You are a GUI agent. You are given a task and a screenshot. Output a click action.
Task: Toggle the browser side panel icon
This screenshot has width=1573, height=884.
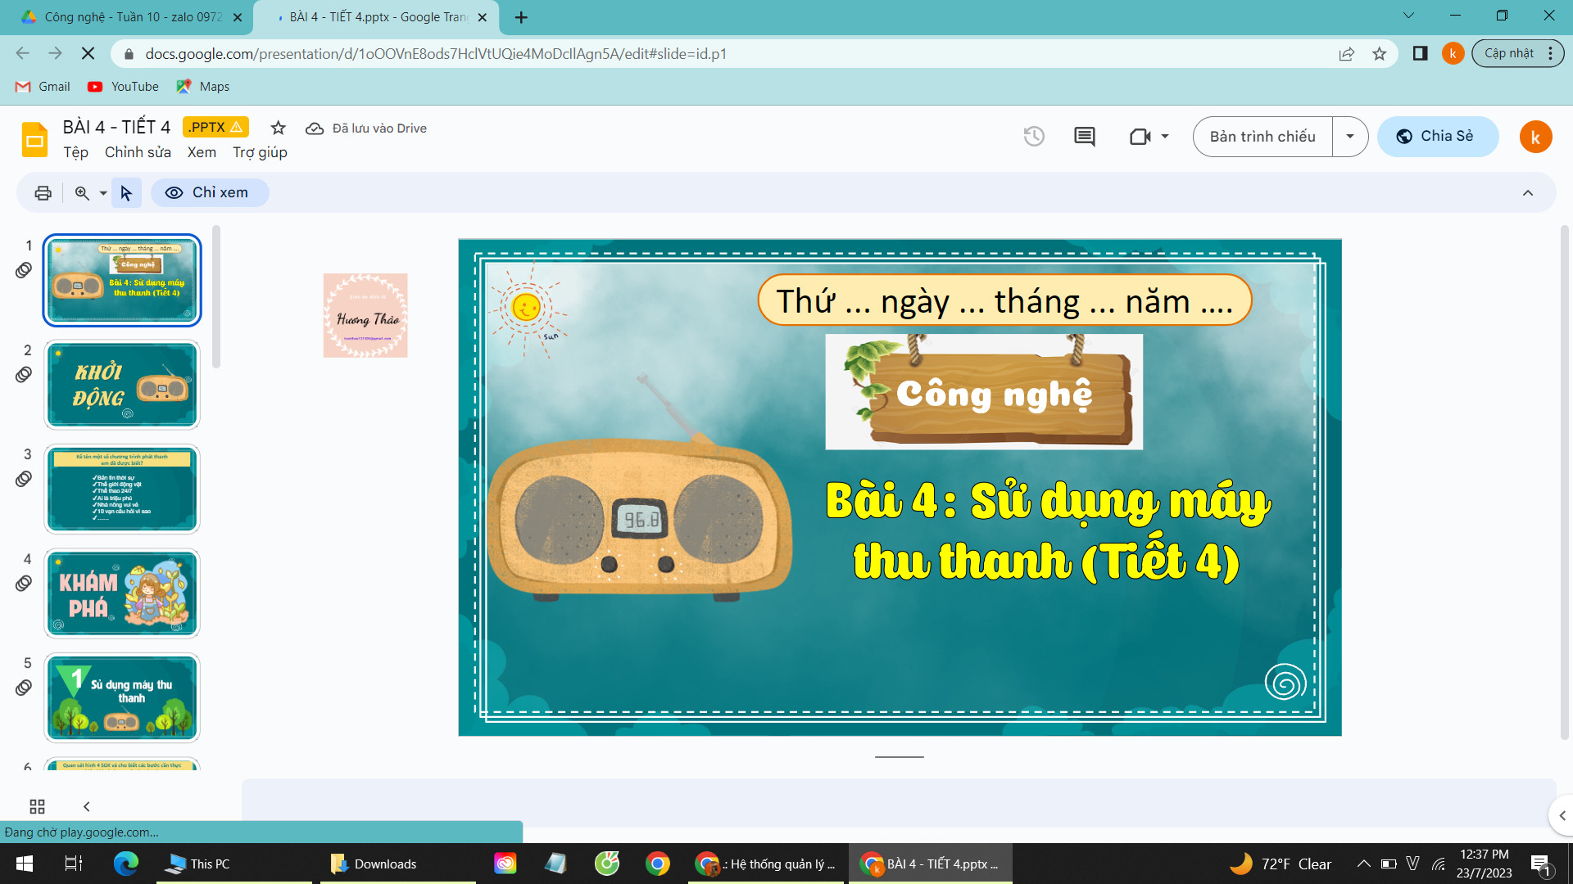(1420, 54)
